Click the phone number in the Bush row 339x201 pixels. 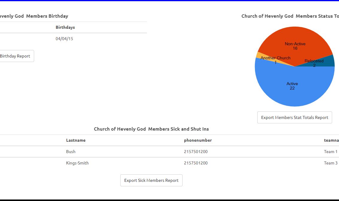tap(196, 152)
